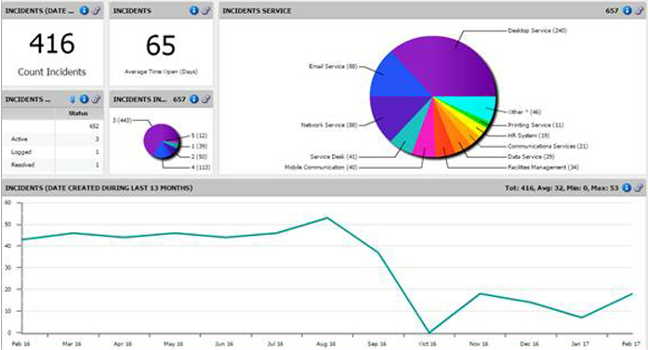
Task: Open settings icon on Incidents Service panel
Action: click(639, 11)
